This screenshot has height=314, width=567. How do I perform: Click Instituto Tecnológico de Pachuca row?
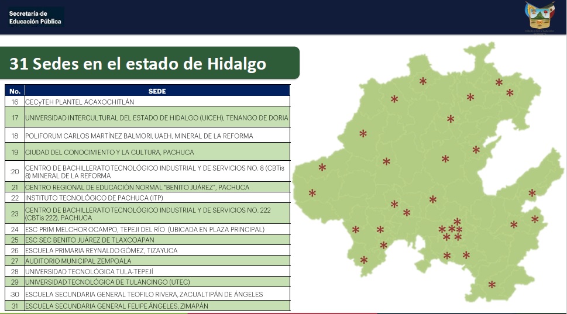tap(147, 198)
